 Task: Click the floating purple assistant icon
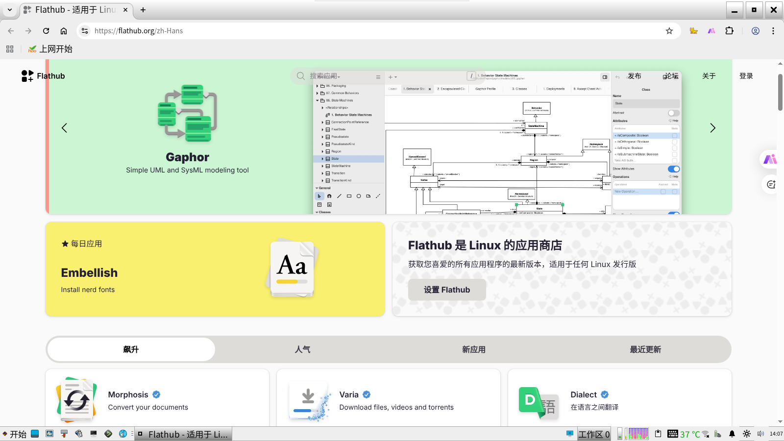(770, 159)
